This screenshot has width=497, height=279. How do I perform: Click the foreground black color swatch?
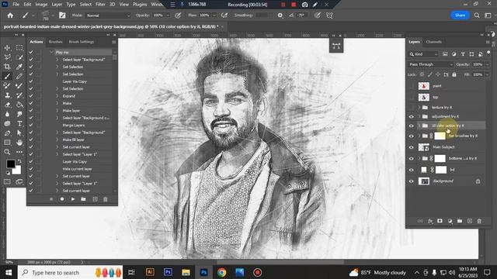[11, 164]
